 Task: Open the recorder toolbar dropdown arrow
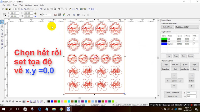151,105
